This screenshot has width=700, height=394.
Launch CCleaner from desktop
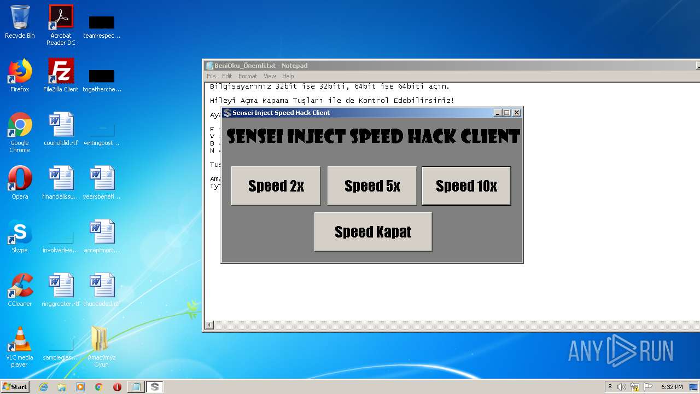pos(20,290)
